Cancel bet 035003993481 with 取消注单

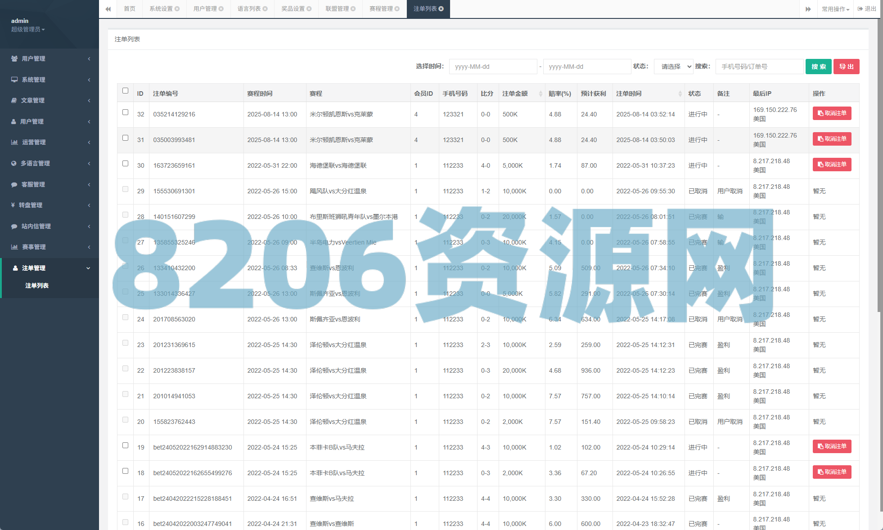832,139
